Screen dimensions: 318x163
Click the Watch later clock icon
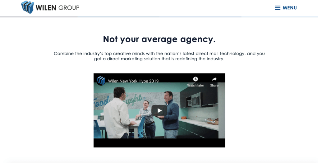coord(196,79)
